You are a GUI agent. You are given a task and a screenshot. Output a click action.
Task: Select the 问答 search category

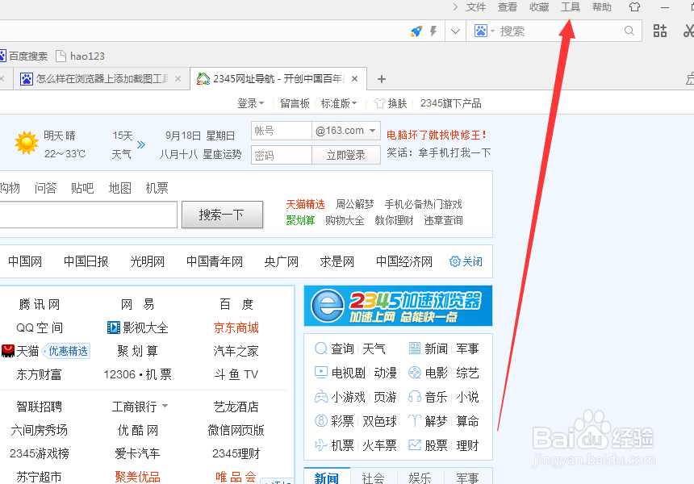tap(45, 188)
